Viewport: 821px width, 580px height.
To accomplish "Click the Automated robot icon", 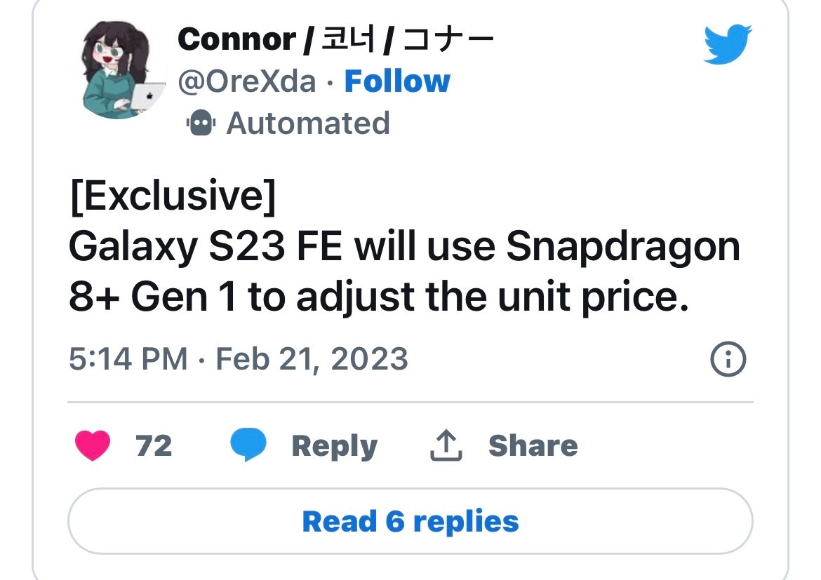I will [x=200, y=124].
